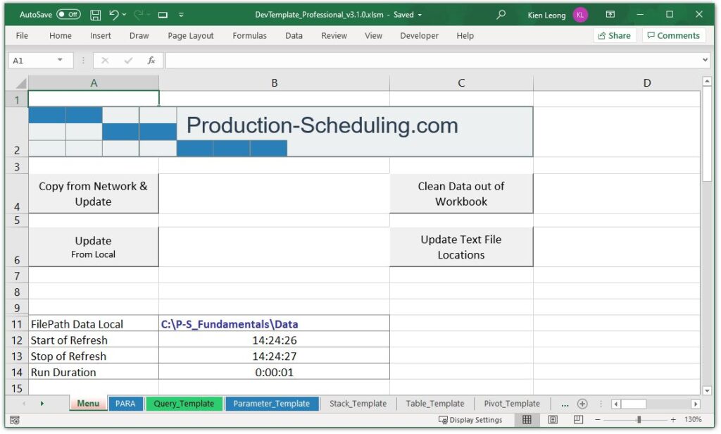Click the Share button
Screen dimensions: 721x434
[x=615, y=35]
